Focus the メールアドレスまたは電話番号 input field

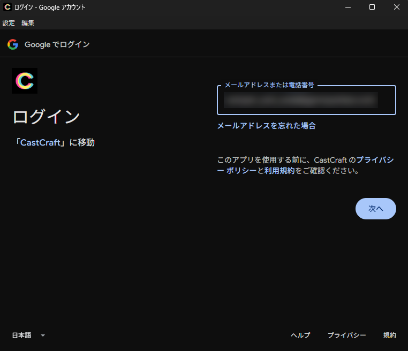pos(306,100)
